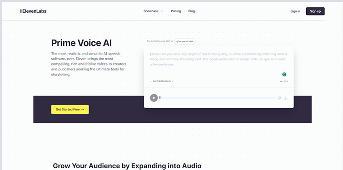Click the Try entering any text label

[x=160, y=41]
